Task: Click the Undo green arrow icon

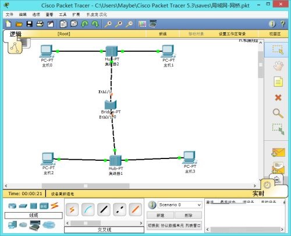Action: (84, 24)
